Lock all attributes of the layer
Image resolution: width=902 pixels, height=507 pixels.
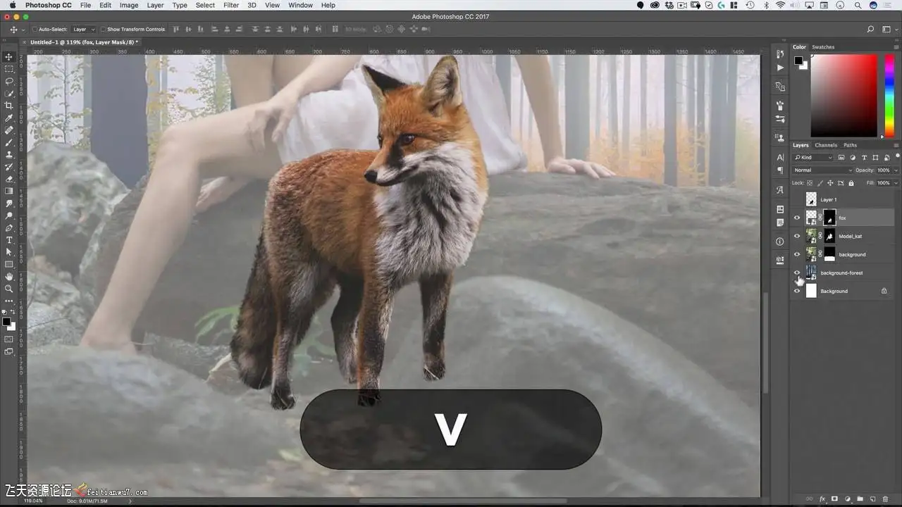click(851, 183)
